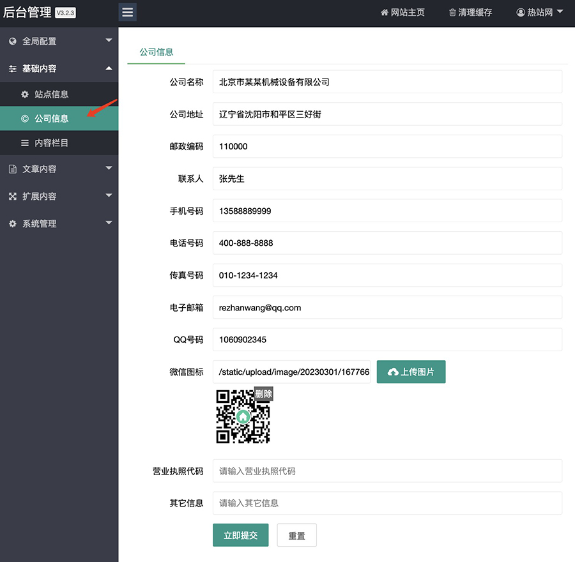
Task: Toggle the hamburger sidebar collapse button
Action: [127, 12]
